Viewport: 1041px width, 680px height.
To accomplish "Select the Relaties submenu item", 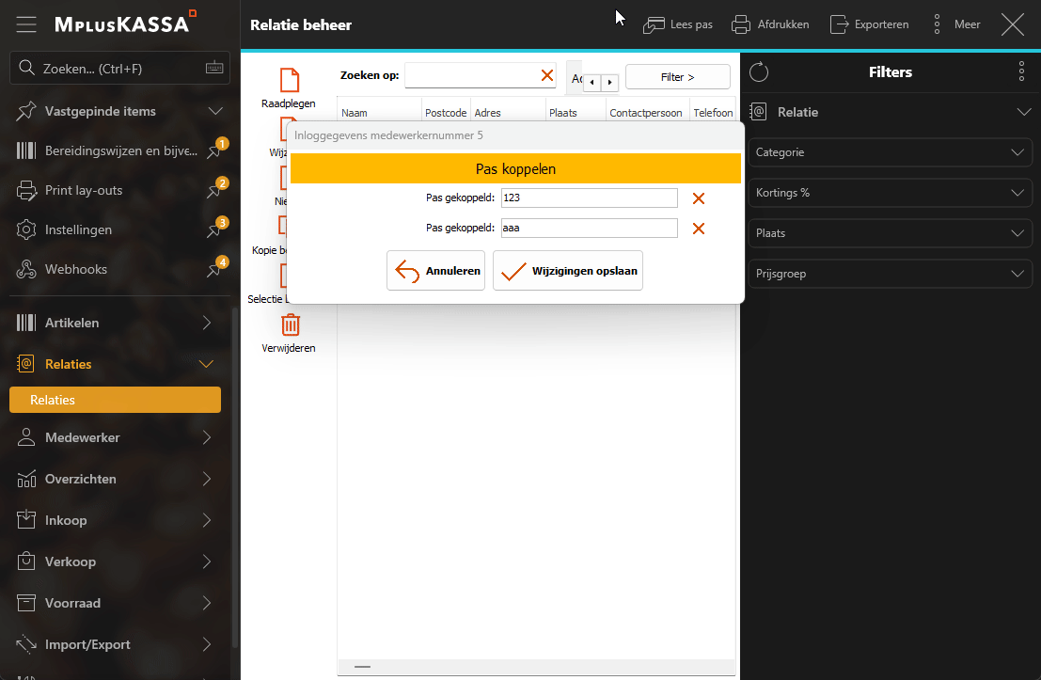I will tap(115, 400).
